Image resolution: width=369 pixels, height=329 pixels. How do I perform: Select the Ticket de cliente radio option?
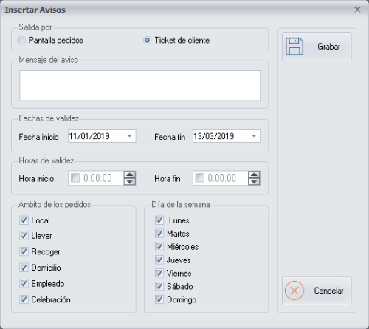coord(147,40)
